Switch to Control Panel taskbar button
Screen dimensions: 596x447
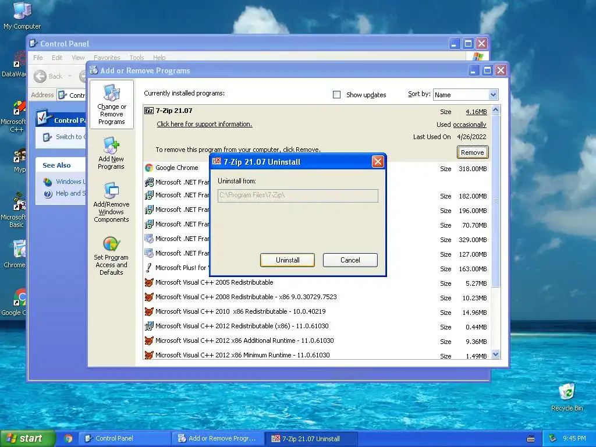(x=125, y=439)
